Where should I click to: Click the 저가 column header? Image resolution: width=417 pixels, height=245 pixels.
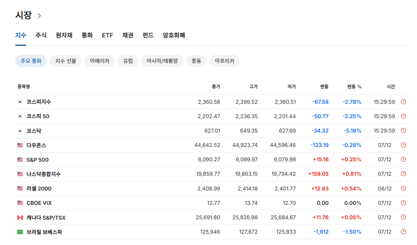pos(291,87)
